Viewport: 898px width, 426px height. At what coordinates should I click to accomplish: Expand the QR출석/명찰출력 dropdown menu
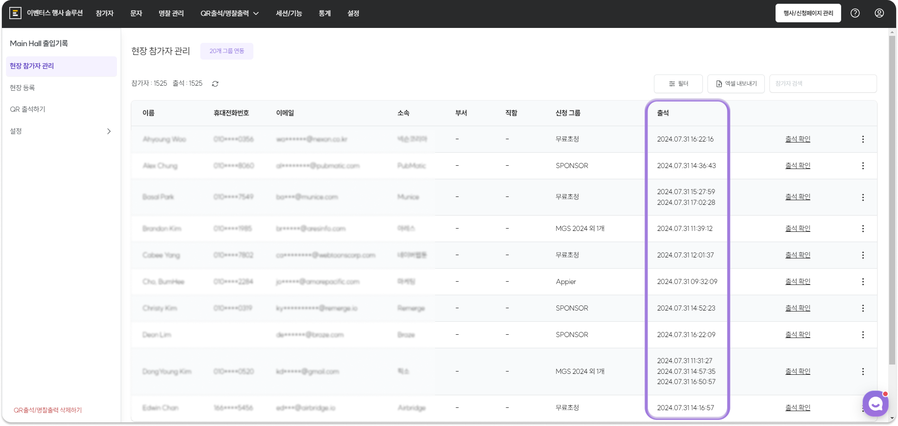click(x=230, y=14)
